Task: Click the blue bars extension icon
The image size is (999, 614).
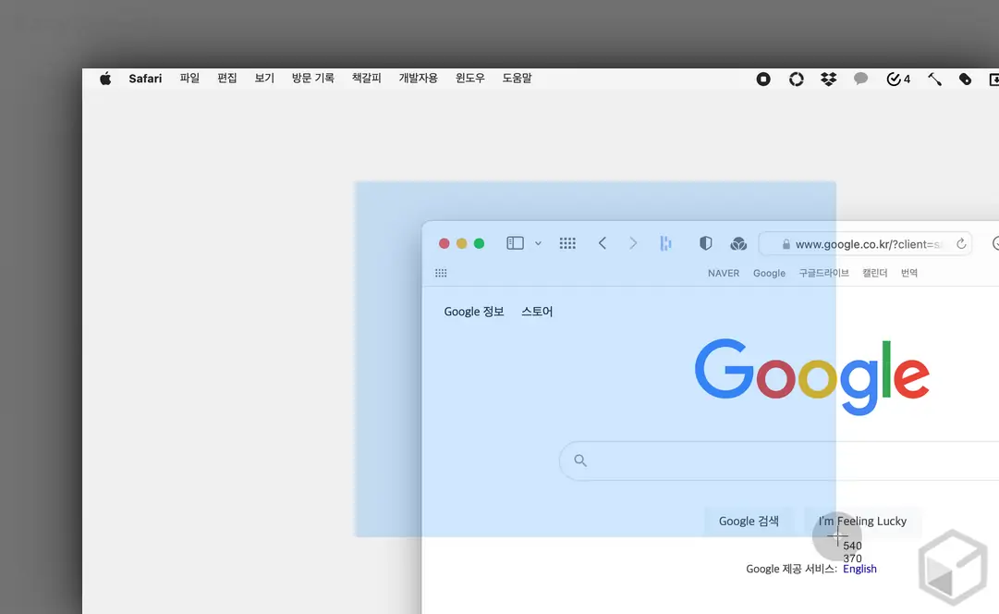Action: tap(665, 243)
